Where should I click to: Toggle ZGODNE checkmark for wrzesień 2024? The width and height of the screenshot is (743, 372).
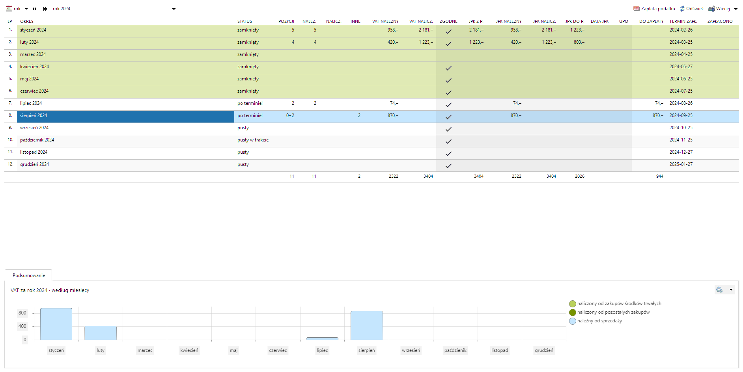pos(448,129)
